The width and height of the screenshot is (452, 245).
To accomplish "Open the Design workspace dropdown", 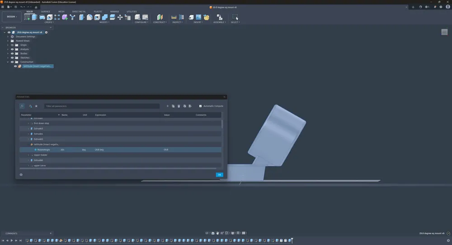I will (x=12, y=17).
